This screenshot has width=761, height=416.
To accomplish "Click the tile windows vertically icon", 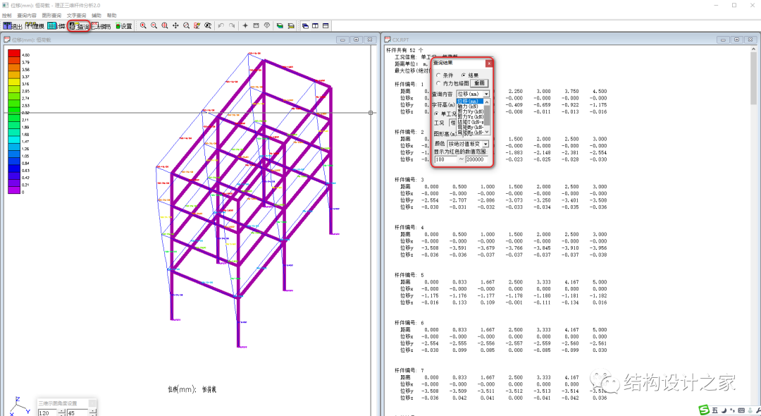I will 316,25.
